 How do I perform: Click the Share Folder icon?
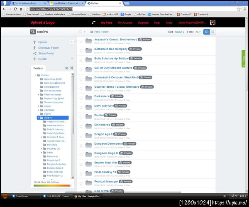[x=35, y=53]
